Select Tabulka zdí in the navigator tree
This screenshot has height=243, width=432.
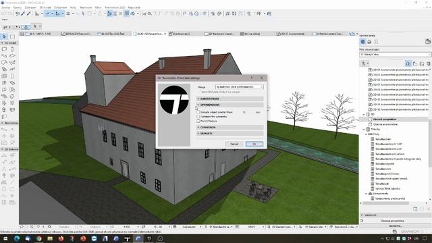[x=382, y=184]
